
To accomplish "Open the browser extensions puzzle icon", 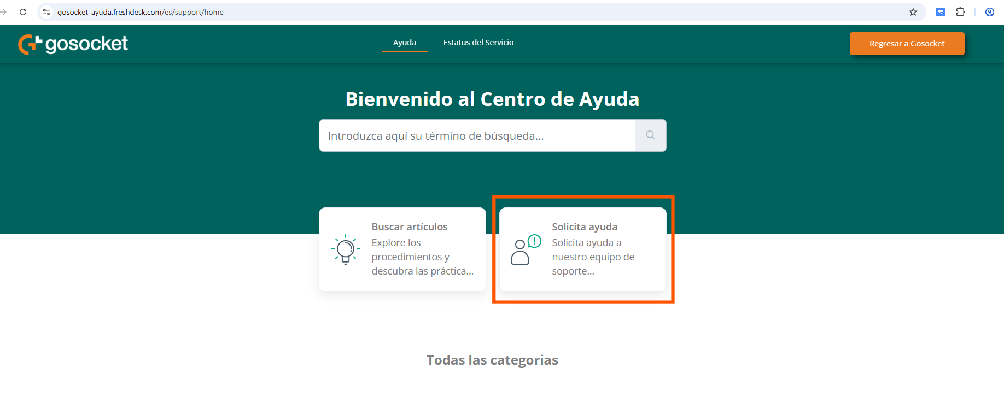I will 960,12.
